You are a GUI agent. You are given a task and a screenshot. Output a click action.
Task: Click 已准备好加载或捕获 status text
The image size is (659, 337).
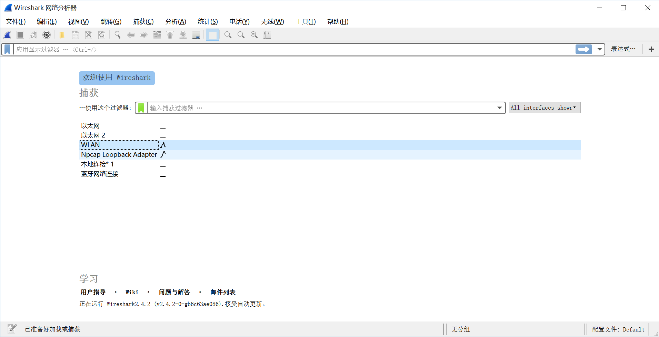53,329
